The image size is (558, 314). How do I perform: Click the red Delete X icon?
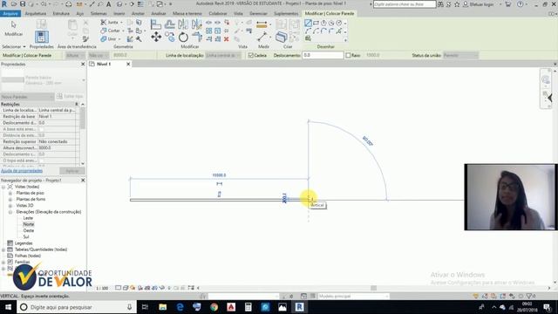pyautogui.click(x=227, y=39)
